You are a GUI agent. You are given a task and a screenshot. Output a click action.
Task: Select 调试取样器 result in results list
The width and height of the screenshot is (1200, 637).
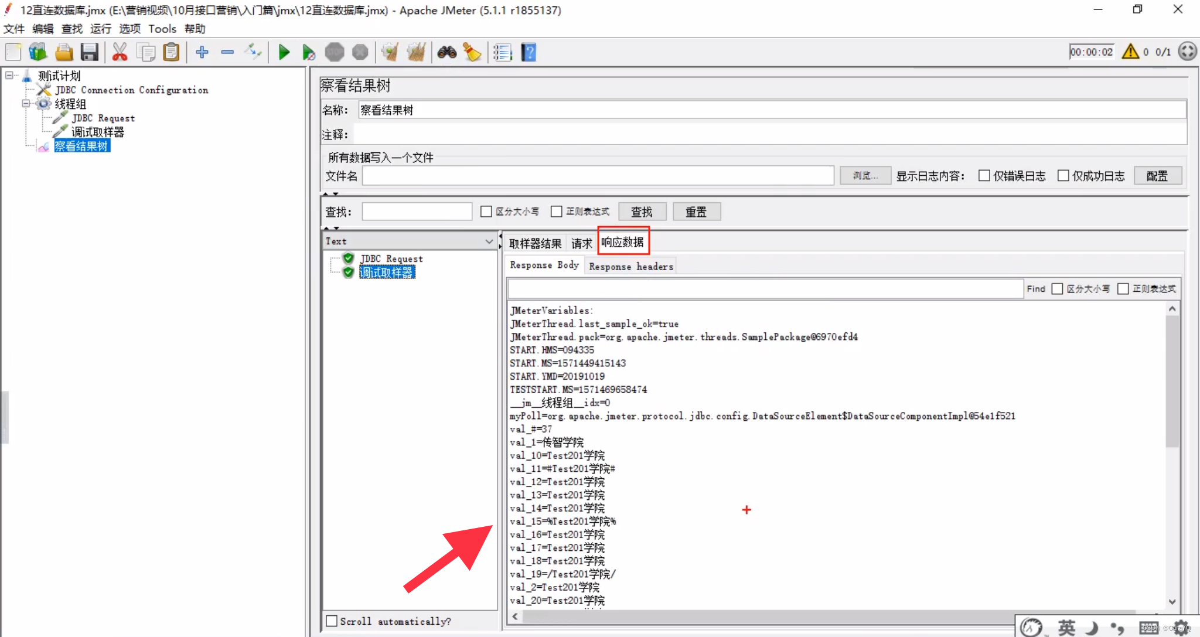click(x=387, y=272)
